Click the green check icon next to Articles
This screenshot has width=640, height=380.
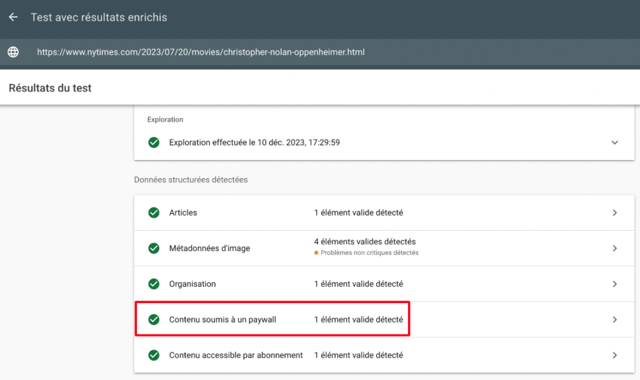pyautogui.click(x=154, y=212)
